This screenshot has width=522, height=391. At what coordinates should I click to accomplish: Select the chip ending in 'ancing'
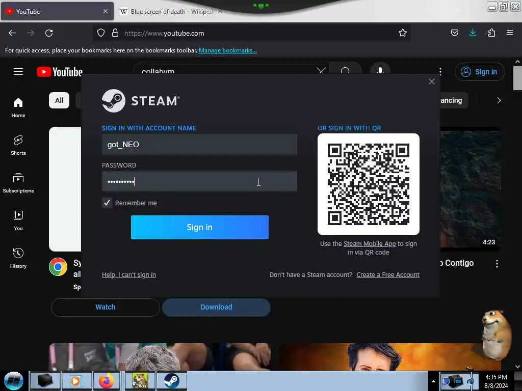coord(454,100)
